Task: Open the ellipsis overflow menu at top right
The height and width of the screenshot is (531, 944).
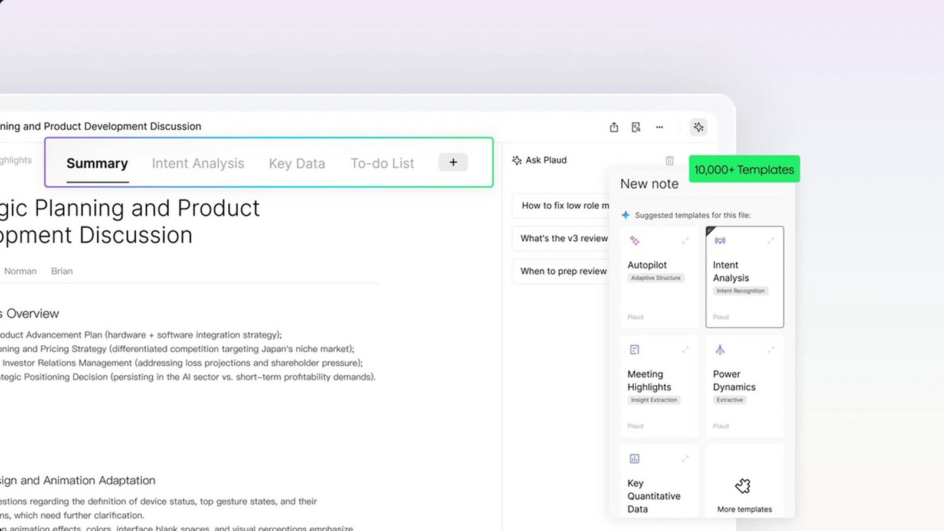Action: 659,127
